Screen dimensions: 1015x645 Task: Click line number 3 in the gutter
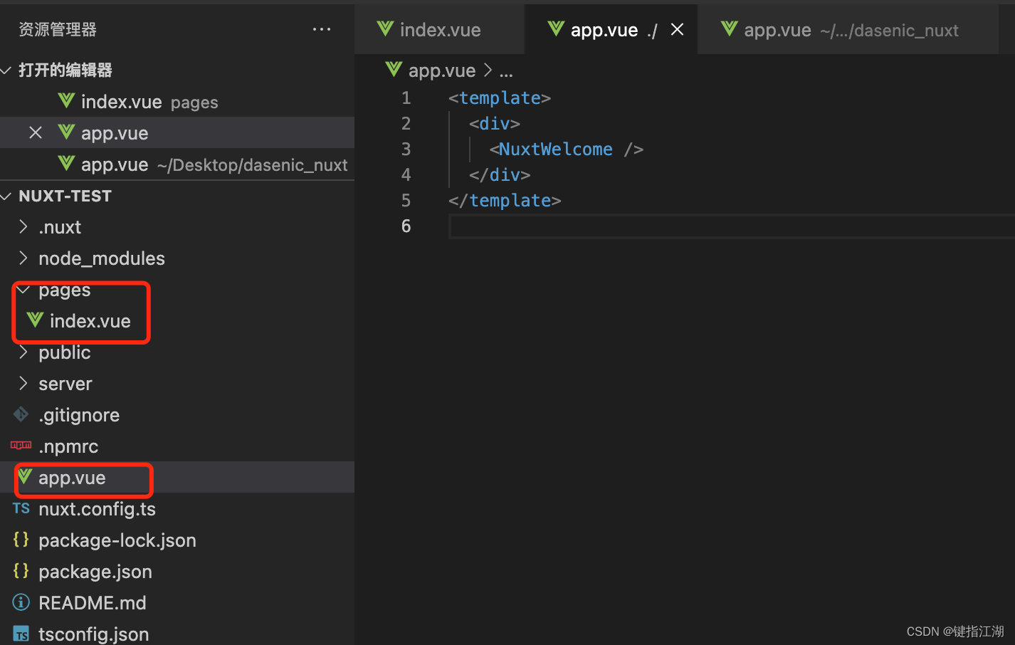click(x=406, y=149)
